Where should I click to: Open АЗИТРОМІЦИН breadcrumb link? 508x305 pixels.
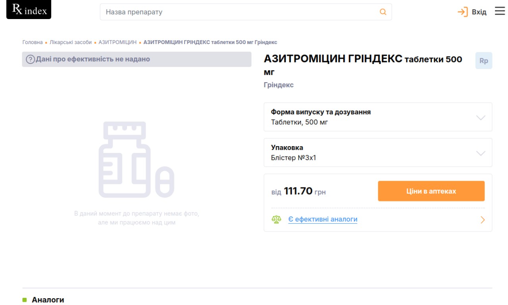pos(117,42)
